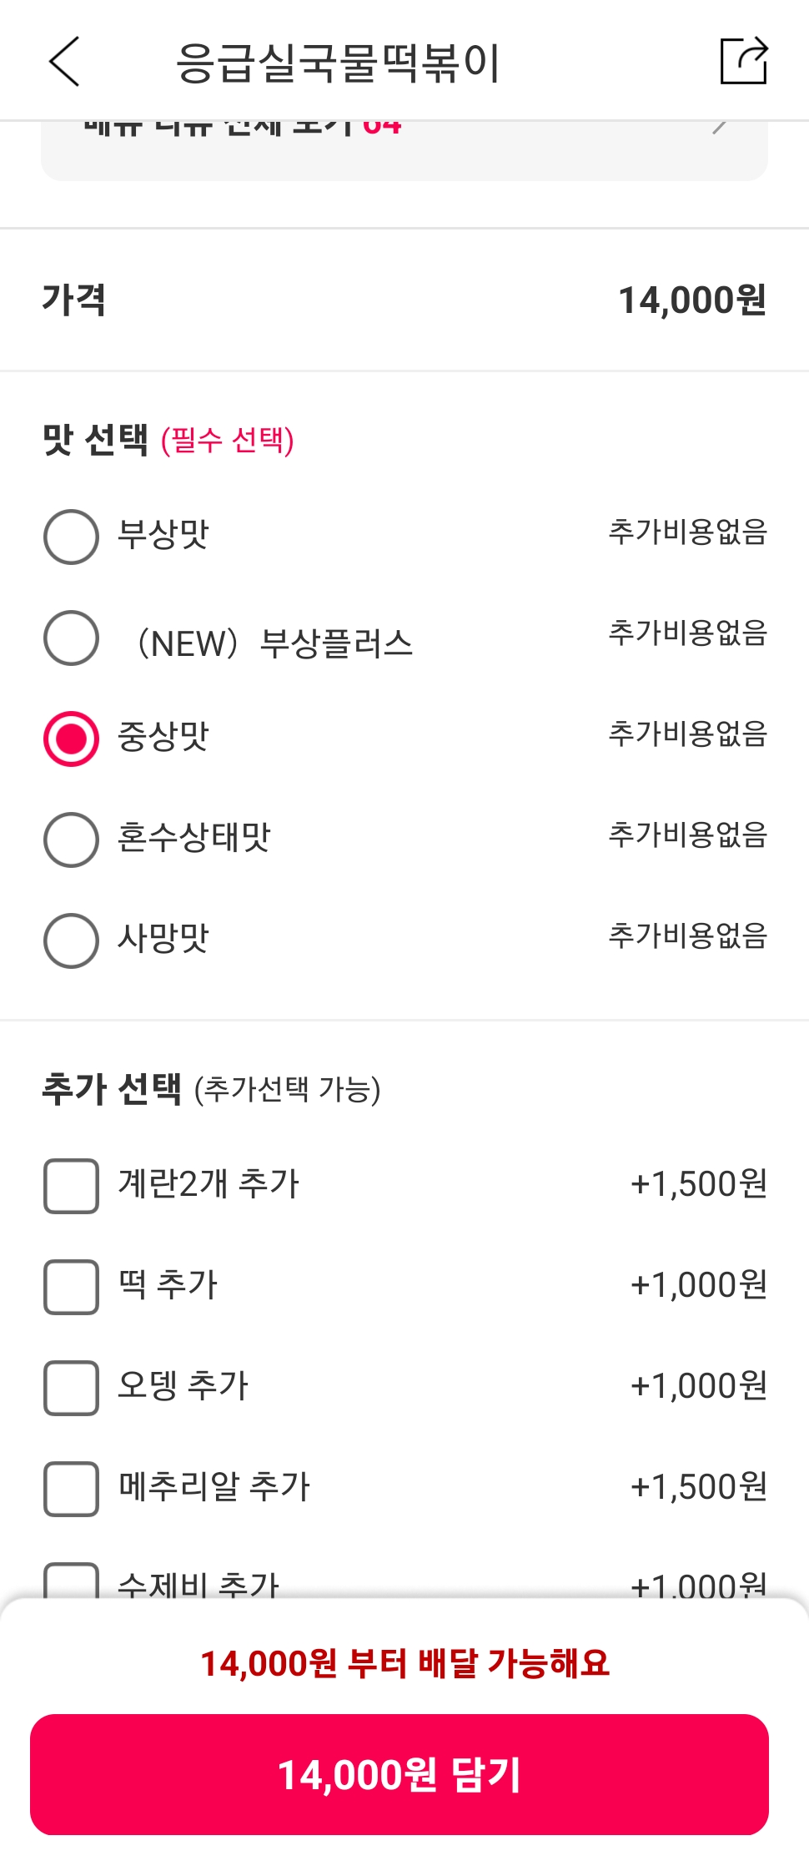This screenshot has height=1876, width=809.
Task: Check the 떡 추가 checkbox
Action: (71, 1287)
